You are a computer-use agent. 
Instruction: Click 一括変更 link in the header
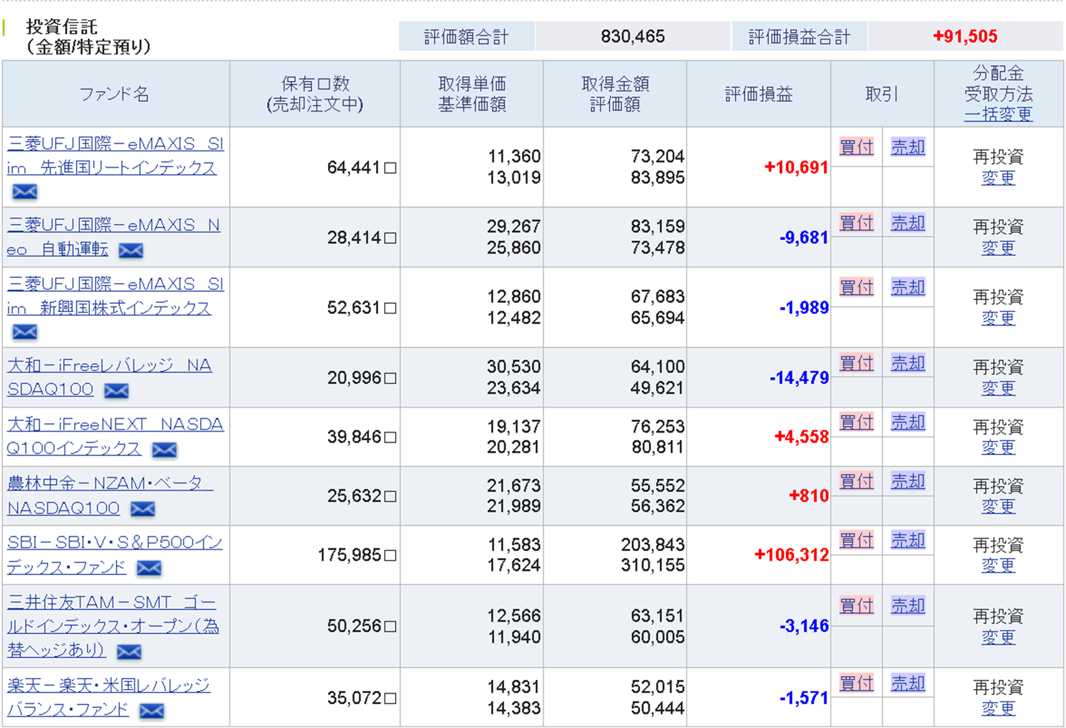(998, 114)
